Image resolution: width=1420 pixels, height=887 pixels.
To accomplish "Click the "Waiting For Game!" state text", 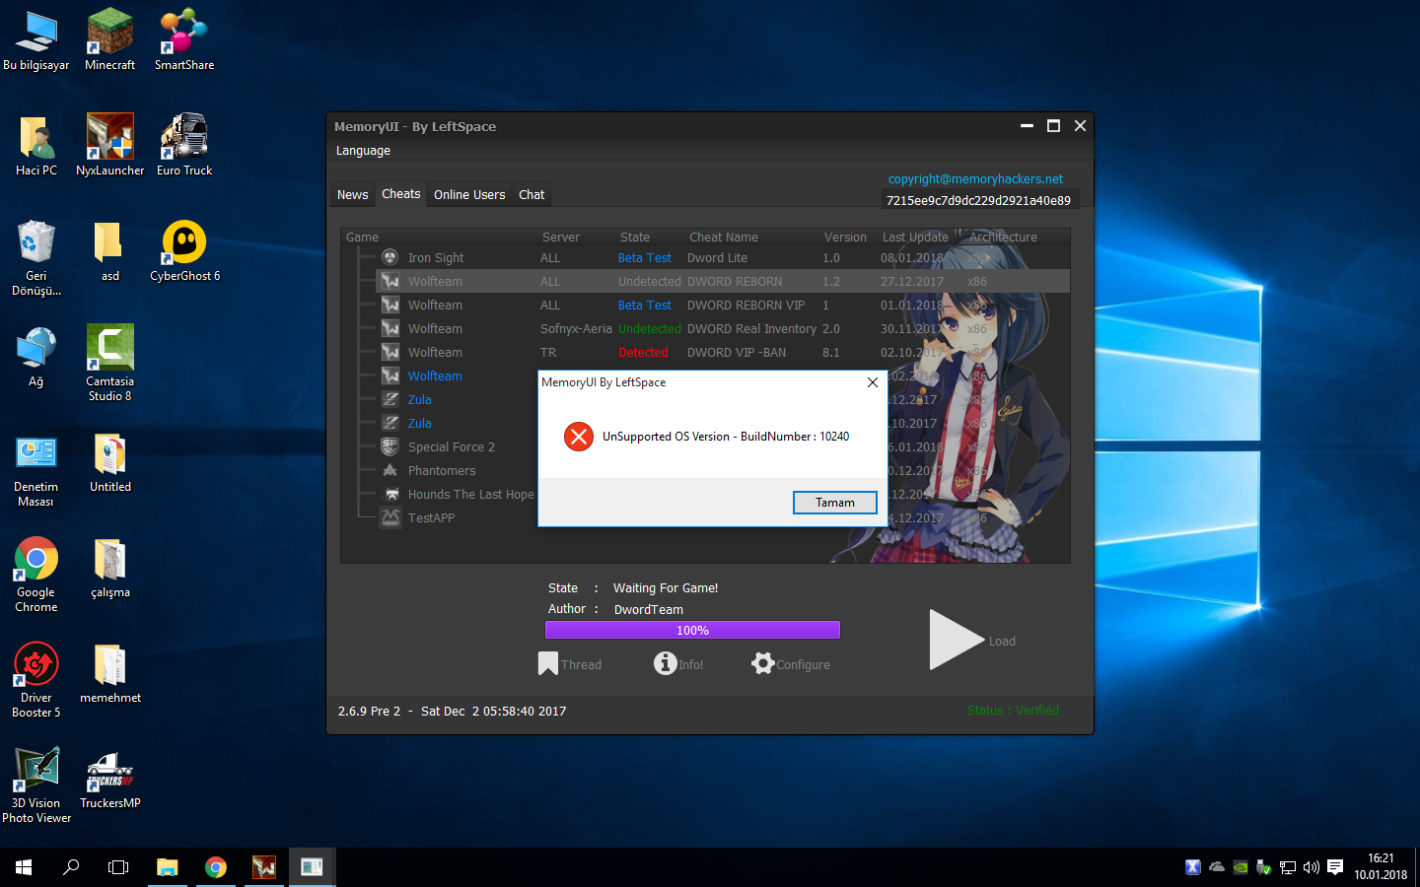I will [x=666, y=588].
